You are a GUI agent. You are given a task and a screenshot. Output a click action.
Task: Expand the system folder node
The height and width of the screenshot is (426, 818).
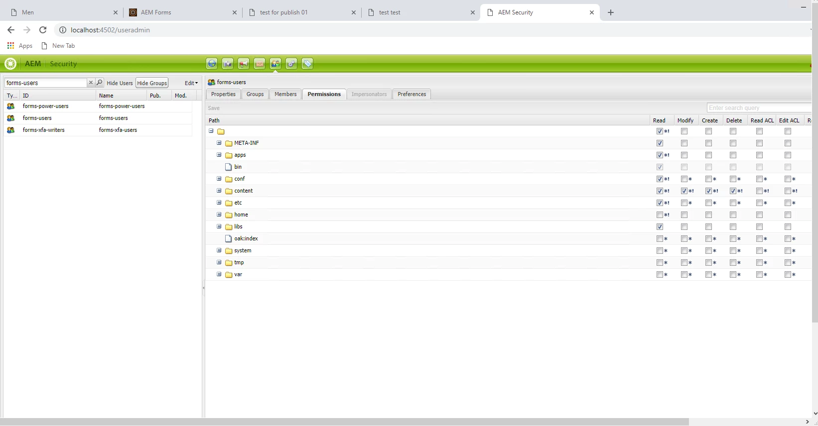pyautogui.click(x=219, y=250)
